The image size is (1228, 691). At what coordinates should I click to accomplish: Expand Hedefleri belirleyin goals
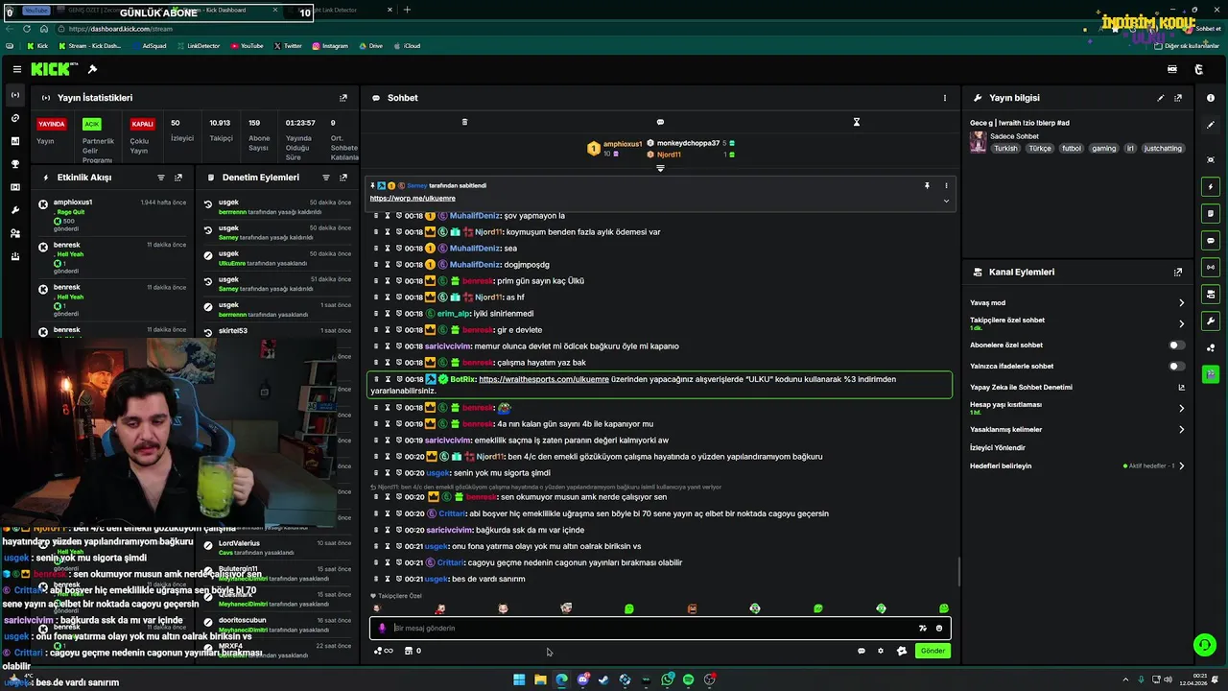(1181, 466)
